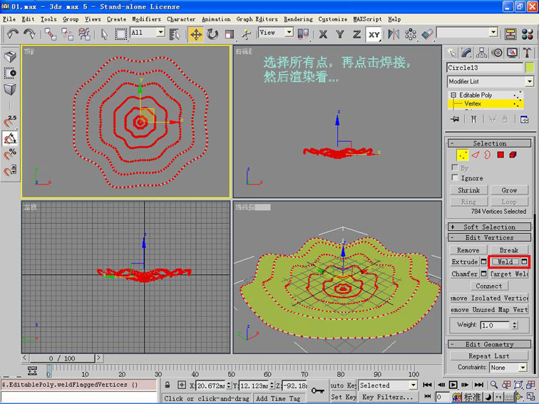This screenshot has width=539, height=404.
Task: Click the Redo arrow in toolbar
Action: [29, 34]
